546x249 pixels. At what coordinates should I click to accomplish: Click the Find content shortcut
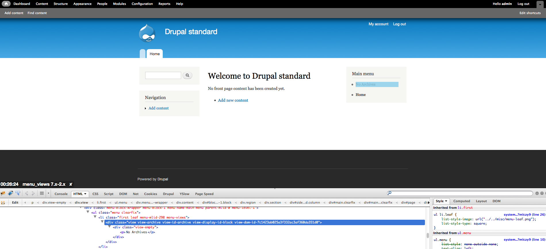37,13
